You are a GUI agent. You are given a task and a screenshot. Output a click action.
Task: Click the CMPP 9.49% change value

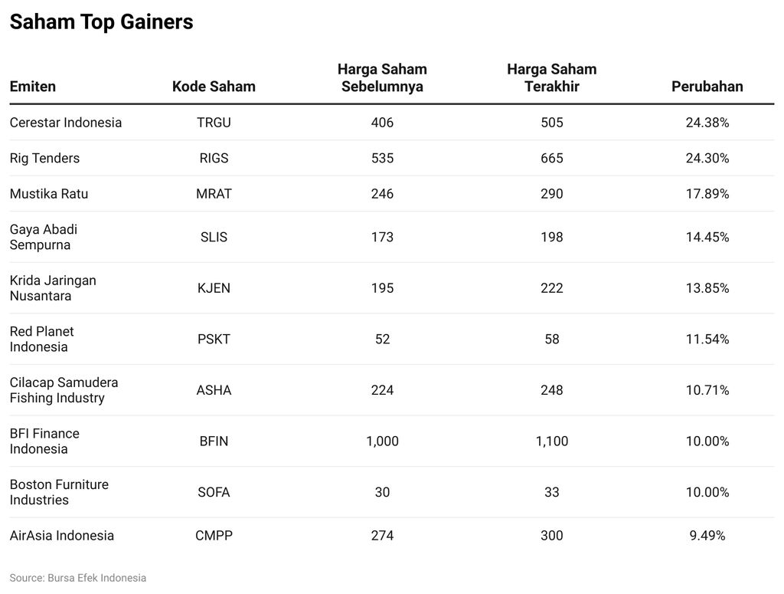tap(707, 536)
